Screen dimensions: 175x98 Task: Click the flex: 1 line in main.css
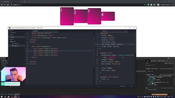pos(105,79)
